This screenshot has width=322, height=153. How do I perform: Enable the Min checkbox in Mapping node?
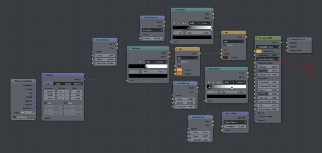(x=45, y=103)
